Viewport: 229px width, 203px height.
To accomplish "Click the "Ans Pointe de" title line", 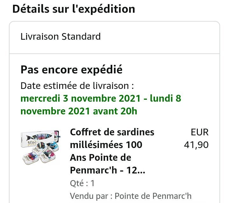I will click(x=101, y=158).
